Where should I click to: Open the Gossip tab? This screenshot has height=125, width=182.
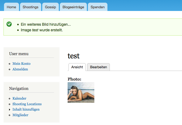[x=51, y=7]
